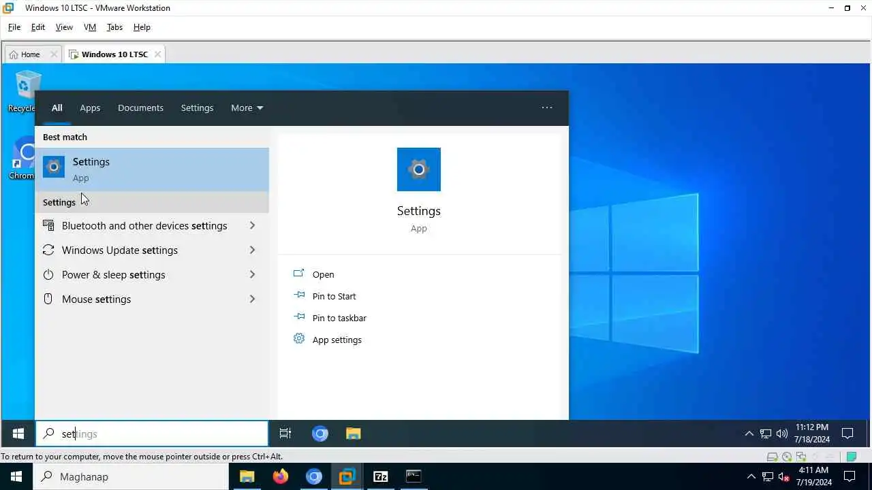Expand Bluetooth and other devices settings arrow
The image size is (872, 490).
tap(252, 225)
